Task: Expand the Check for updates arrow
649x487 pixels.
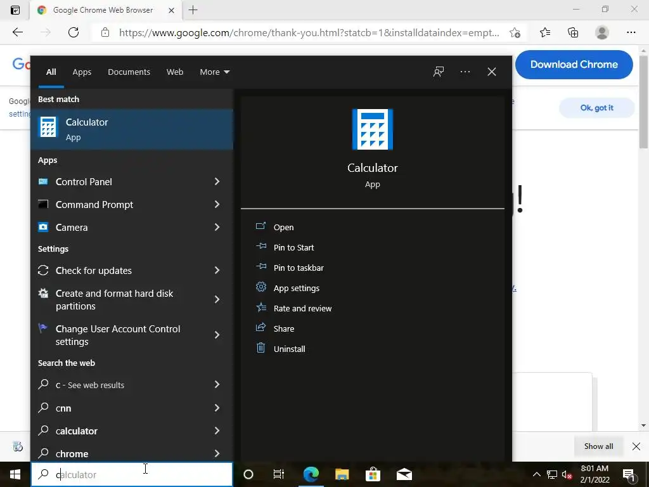Action: 217,270
